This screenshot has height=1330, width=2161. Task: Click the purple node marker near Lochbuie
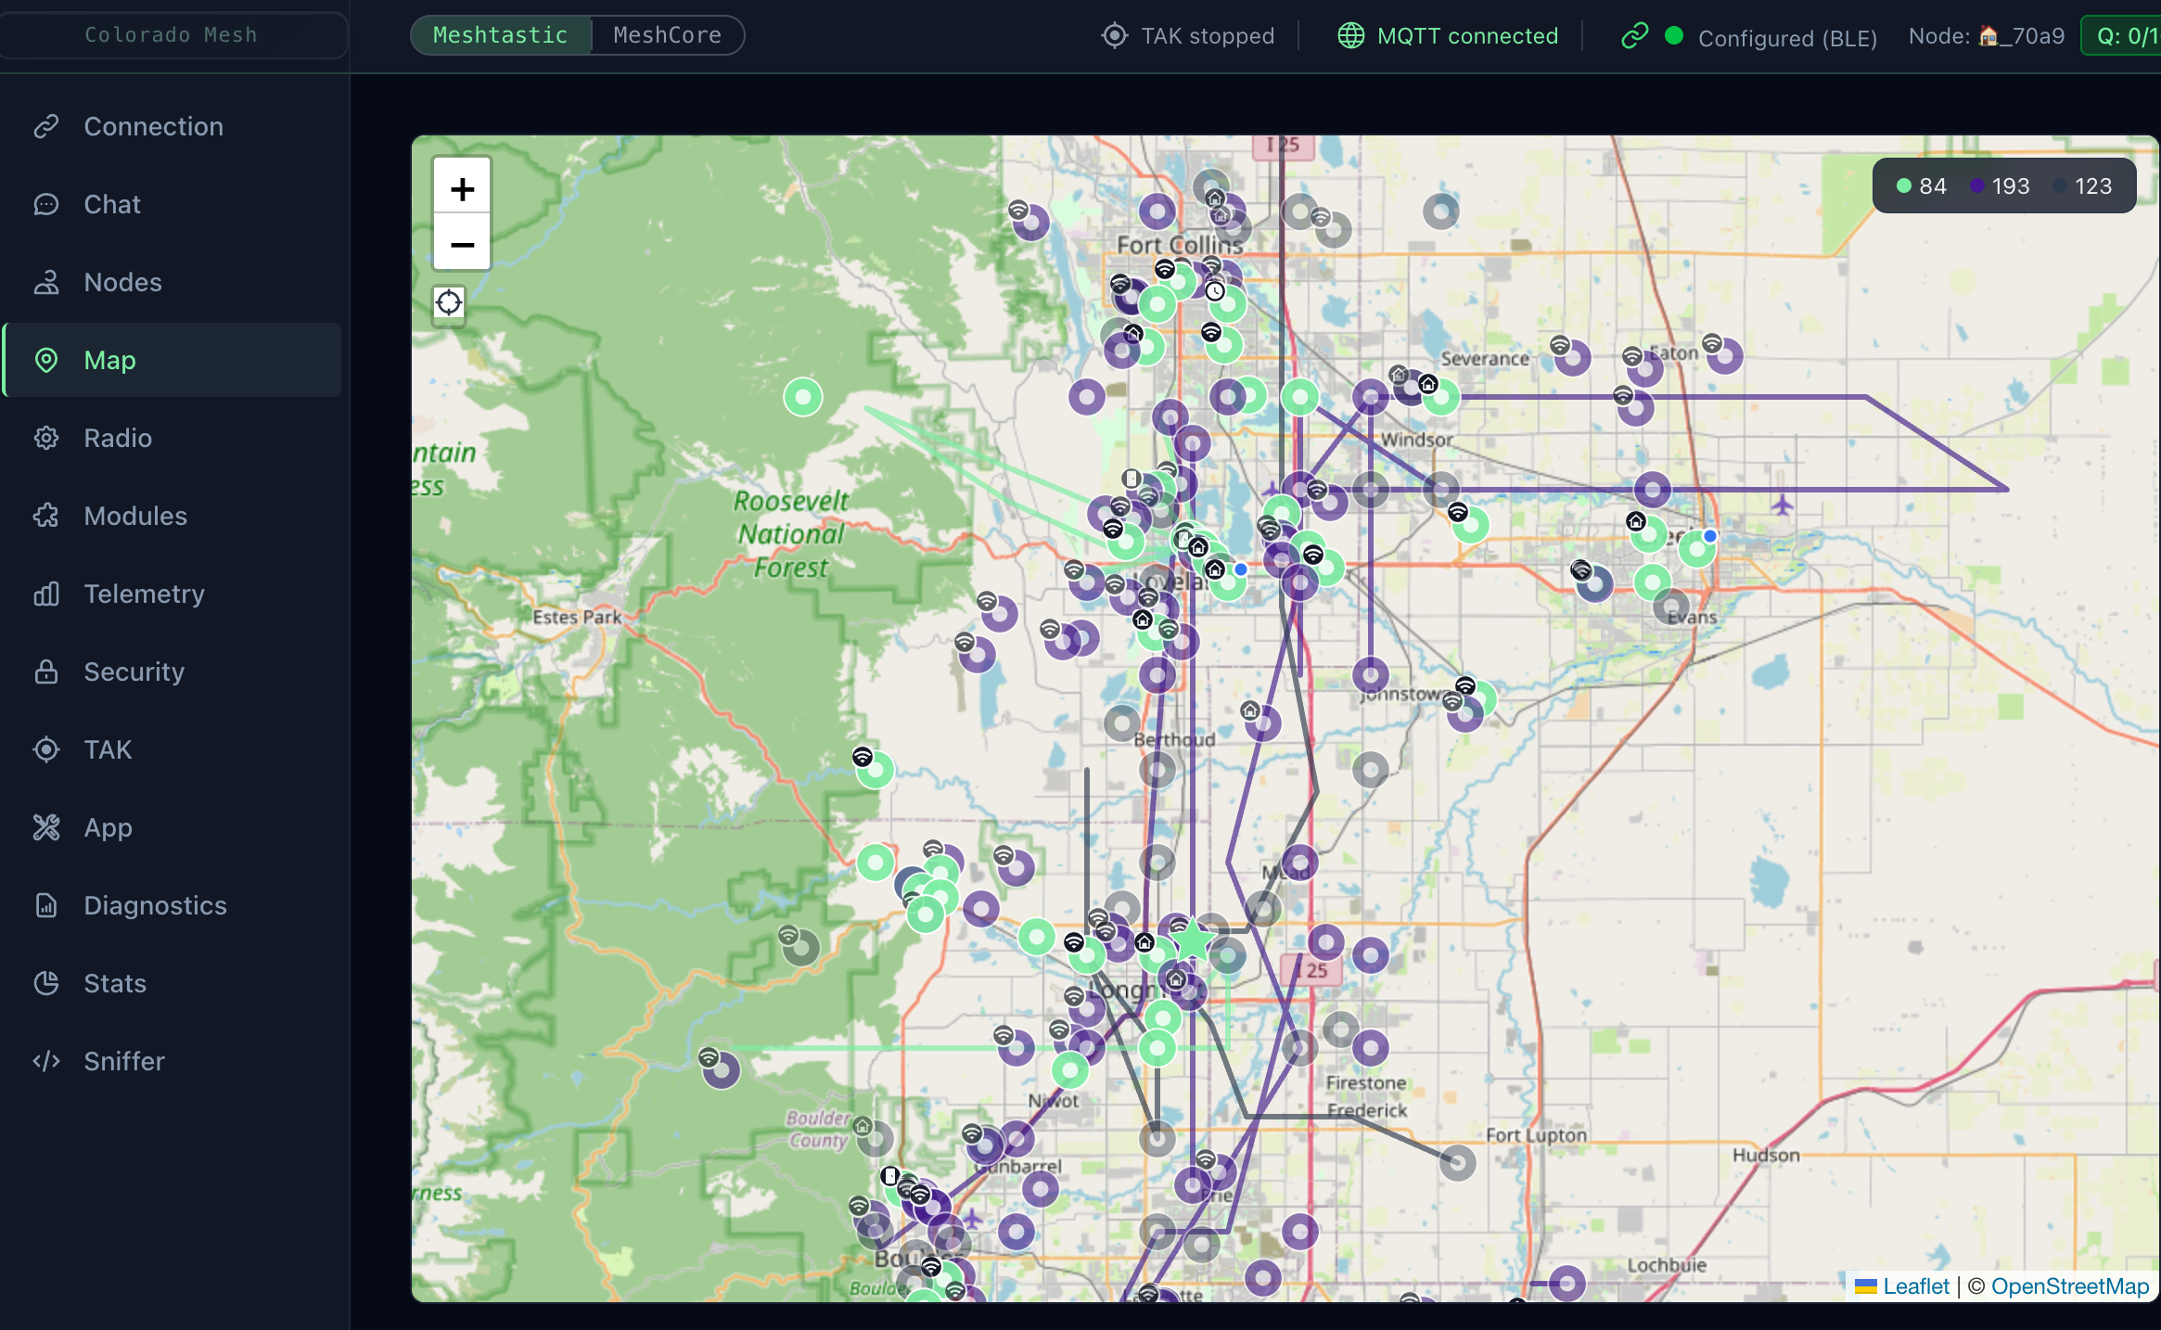pos(1567,1284)
